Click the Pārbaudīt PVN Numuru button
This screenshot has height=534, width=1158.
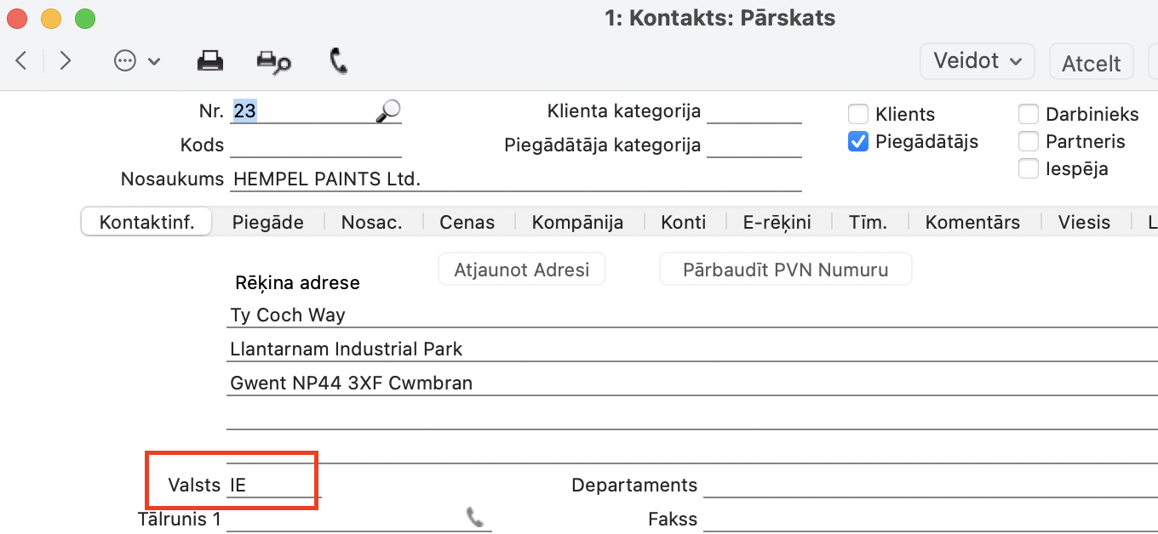(785, 270)
